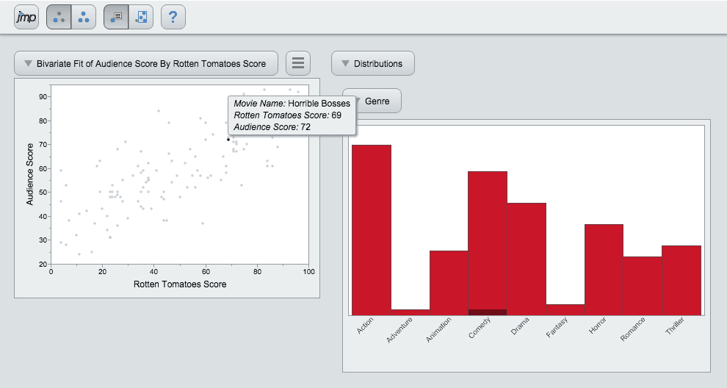Select the second point-selection mode icon
This screenshot has height=388, width=727.
[84, 17]
